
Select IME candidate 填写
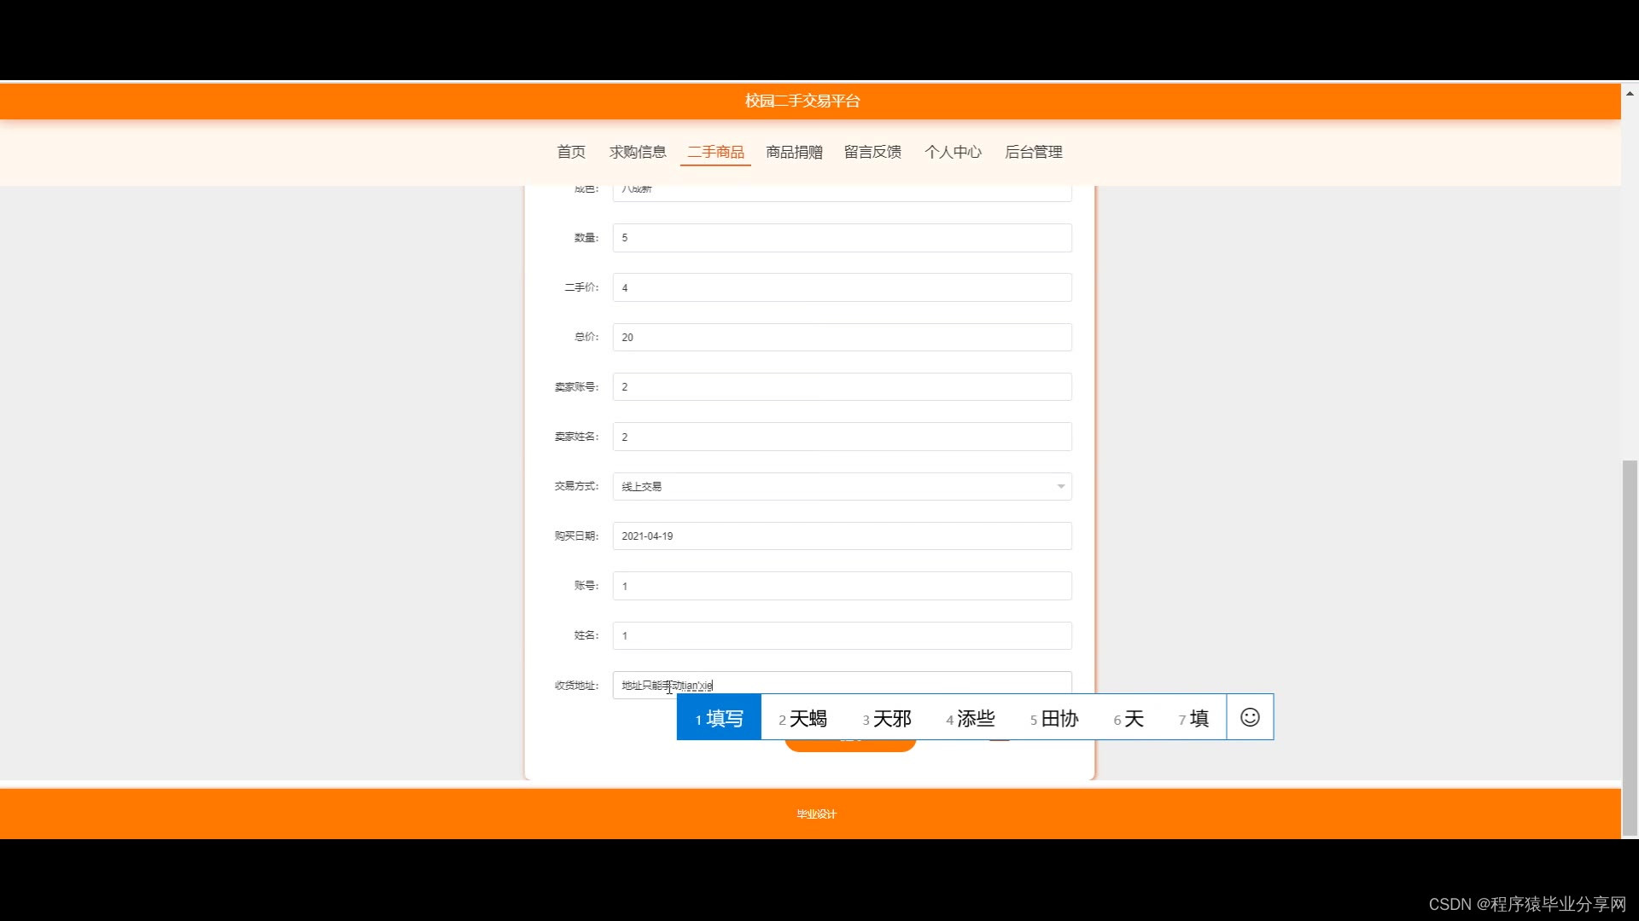click(x=719, y=718)
